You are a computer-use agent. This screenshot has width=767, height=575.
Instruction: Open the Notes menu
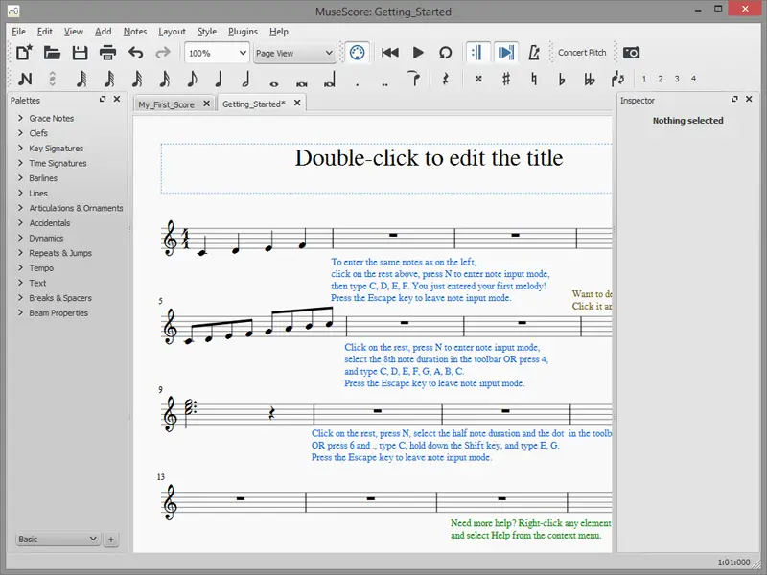pyautogui.click(x=135, y=32)
